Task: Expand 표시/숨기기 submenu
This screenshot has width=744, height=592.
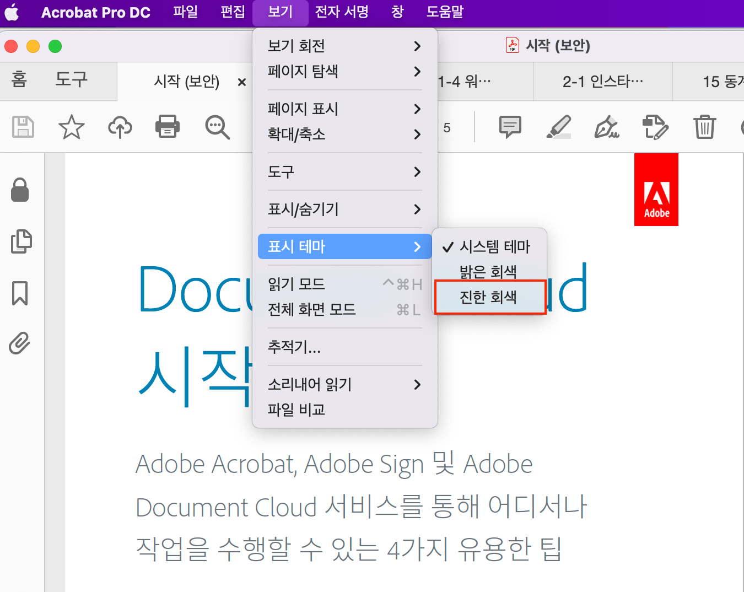Action: click(345, 209)
